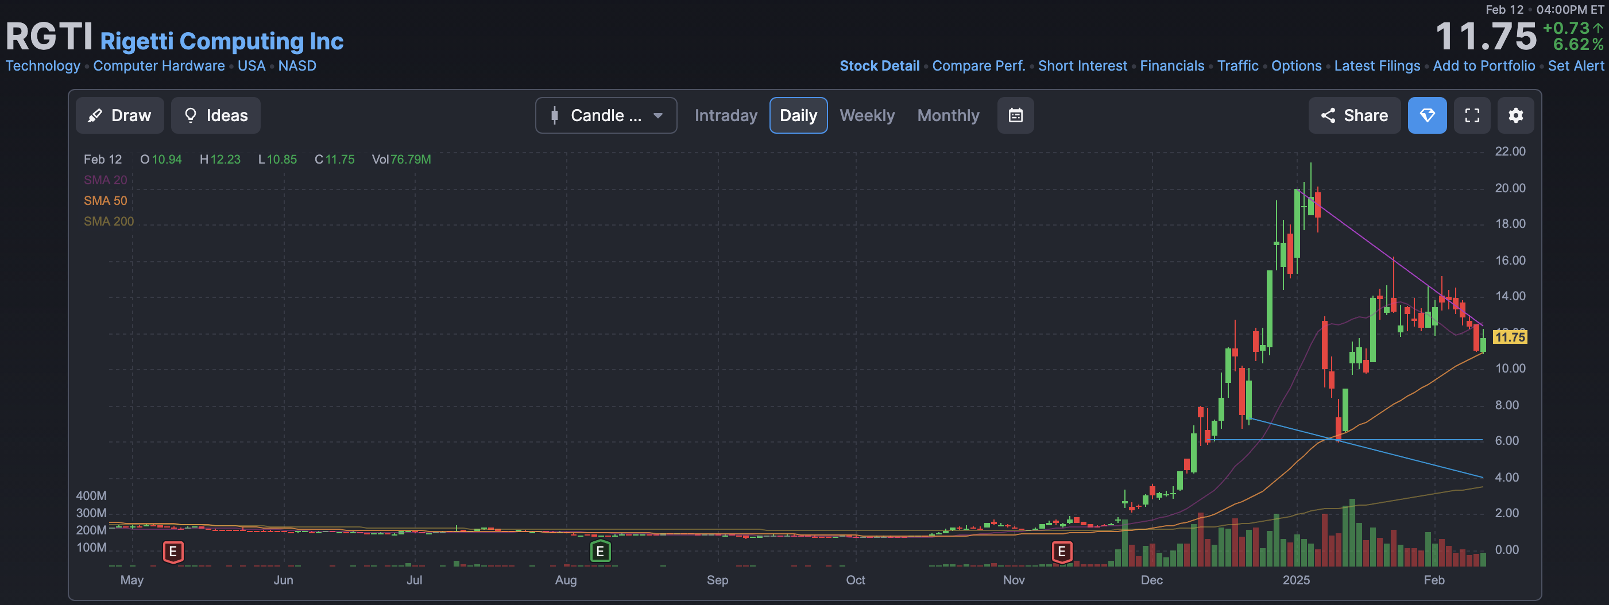This screenshot has height=605, width=1609.
Task: Click the November earnings E marker
Action: [1062, 552]
